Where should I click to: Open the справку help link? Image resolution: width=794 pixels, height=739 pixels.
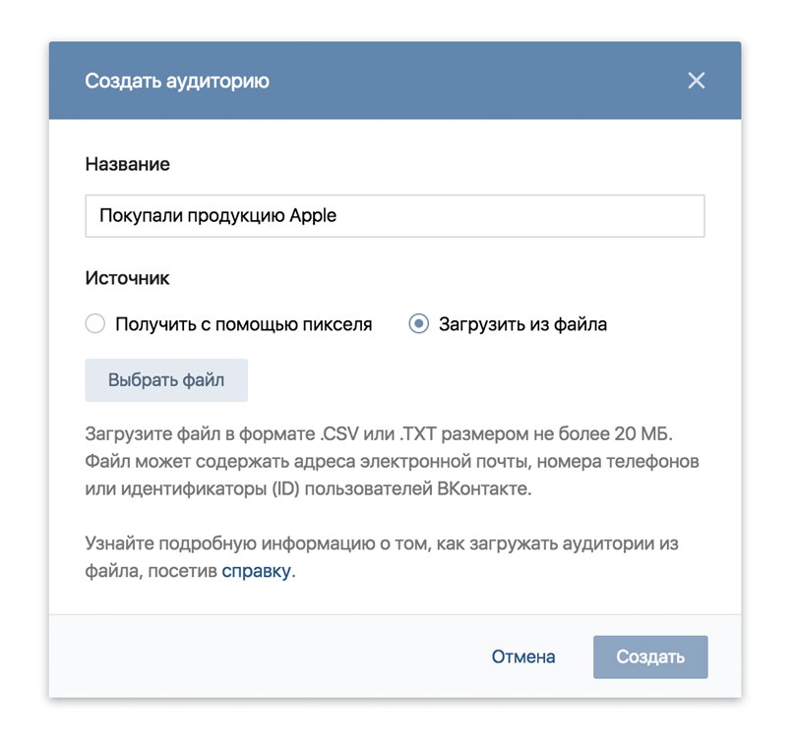point(256,571)
